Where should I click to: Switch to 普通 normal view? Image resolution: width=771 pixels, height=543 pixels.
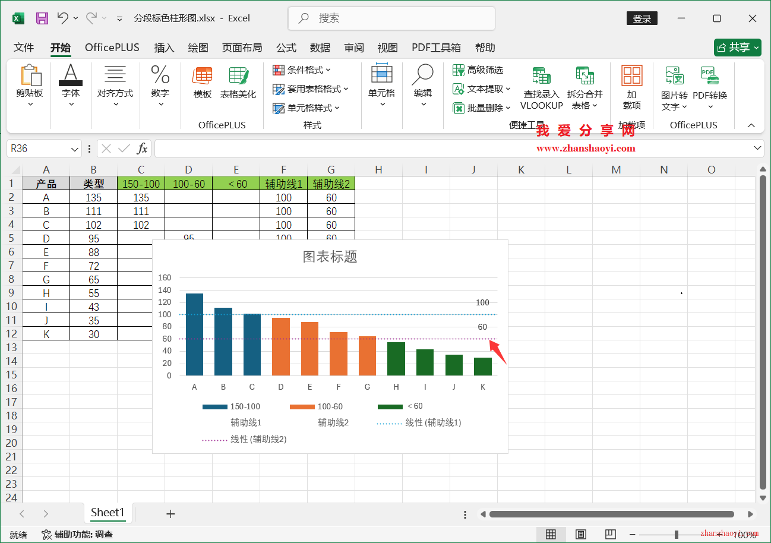551,534
